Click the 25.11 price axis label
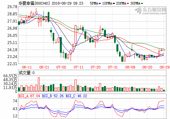The width and height of the screenshot is (170, 119). [12, 43]
